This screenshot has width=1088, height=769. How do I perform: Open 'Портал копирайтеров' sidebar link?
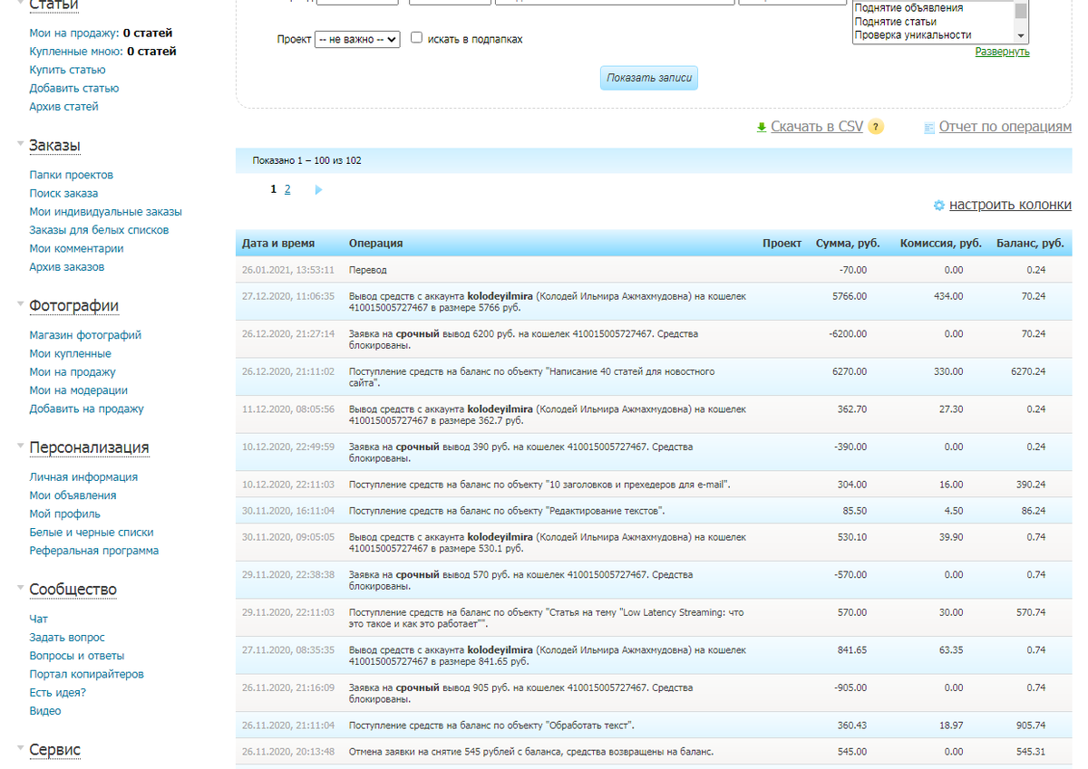click(x=86, y=674)
